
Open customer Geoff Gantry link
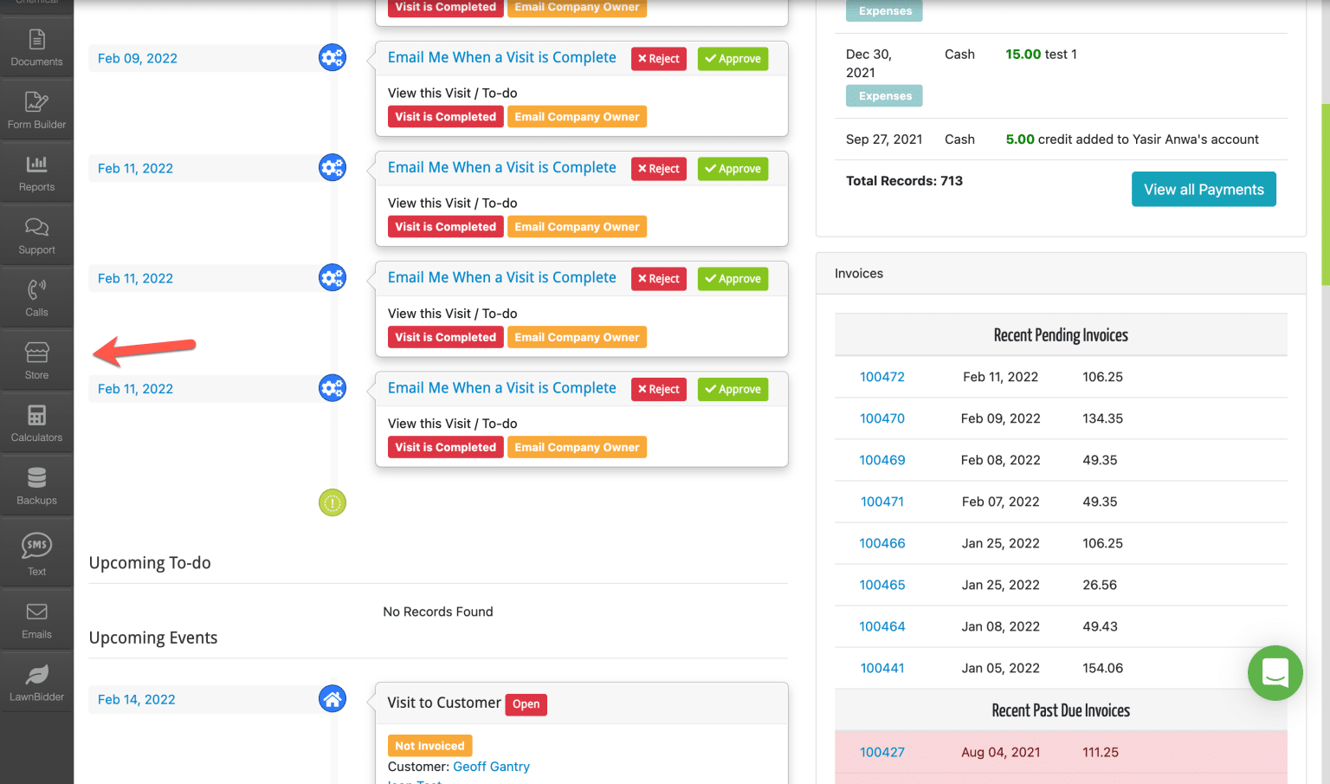[x=491, y=767]
